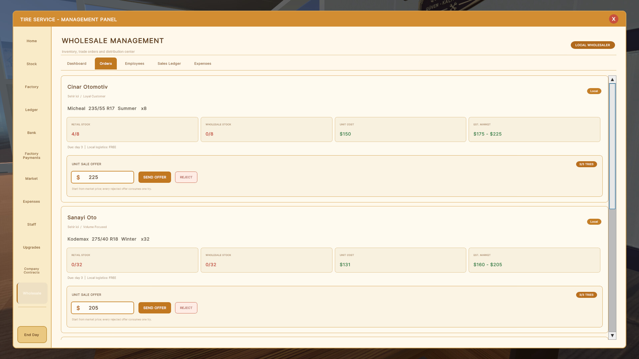Open the Stock sidebar section

coord(32,64)
